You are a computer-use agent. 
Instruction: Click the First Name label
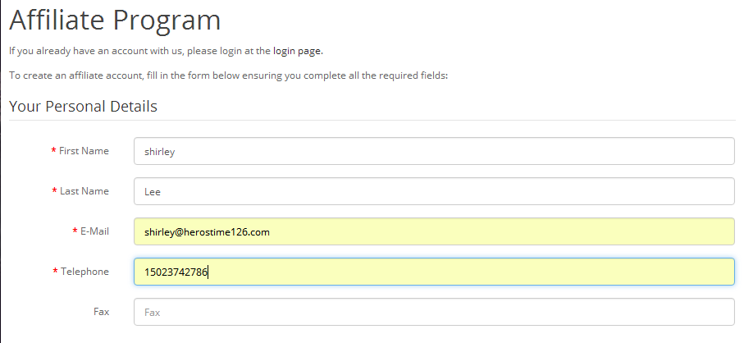[x=84, y=151]
